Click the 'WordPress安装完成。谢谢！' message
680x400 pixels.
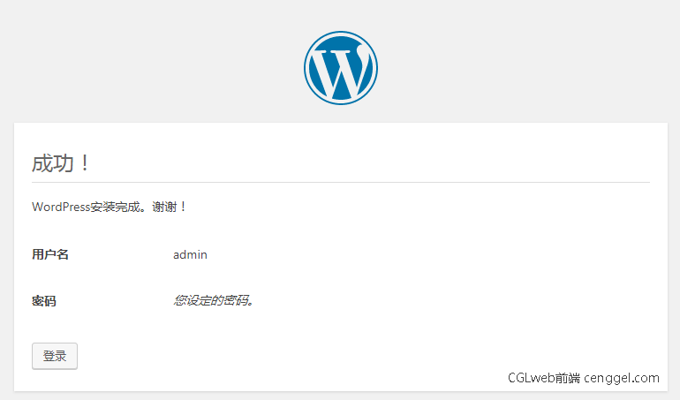click(x=109, y=207)
